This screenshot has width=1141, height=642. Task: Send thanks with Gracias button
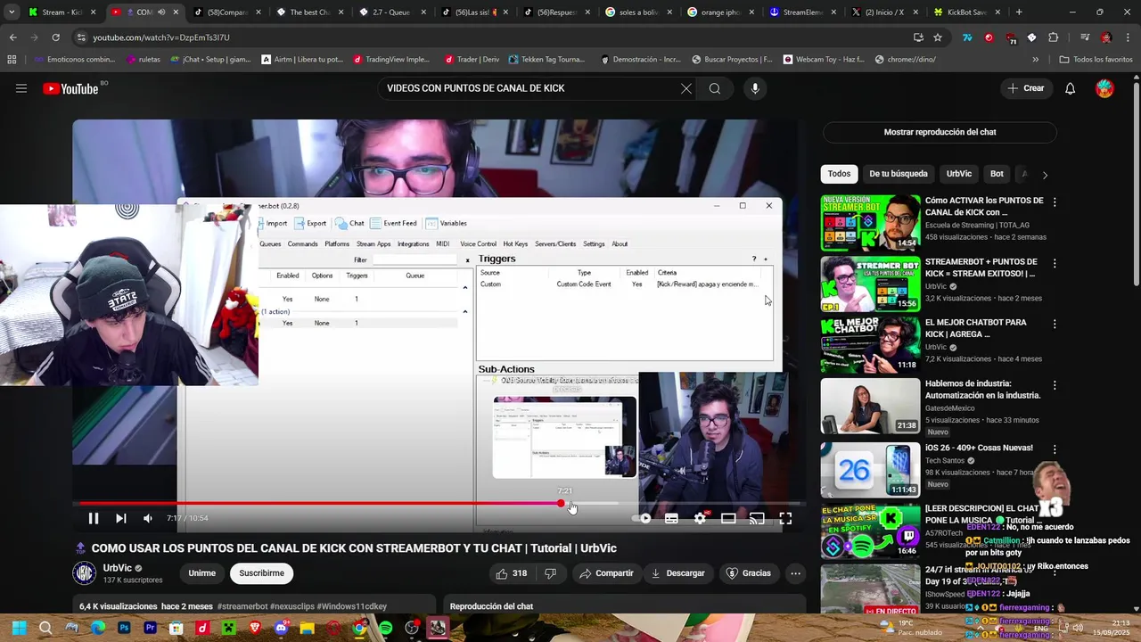click(748, 573)
